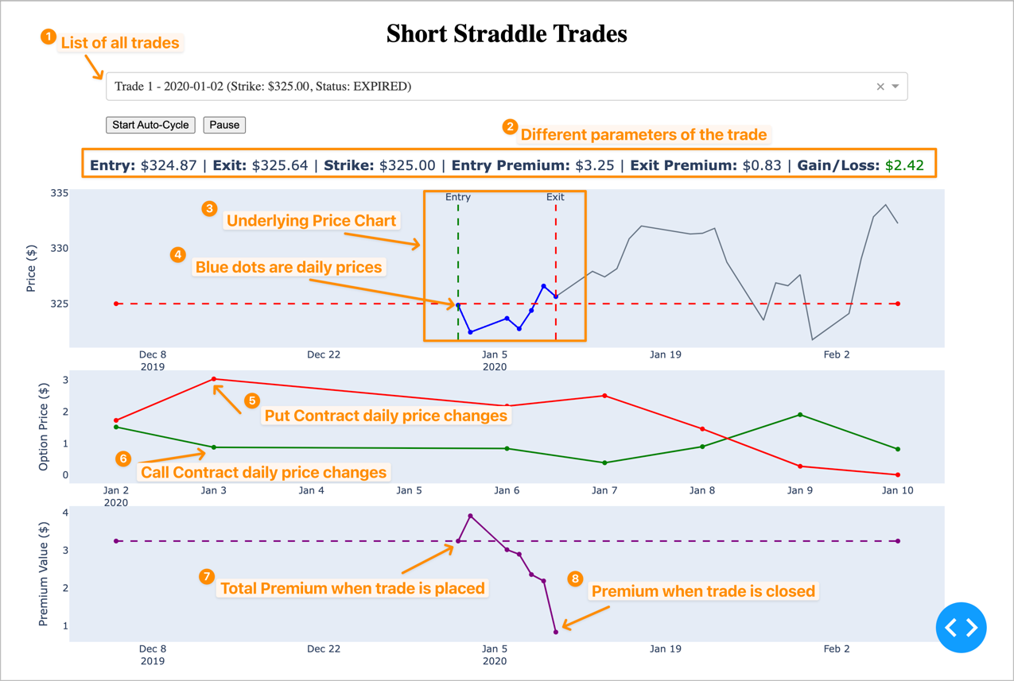Click the green Gain/Loss value $2.42
This screenshot has width=1014, height=681.
(904, 165)
